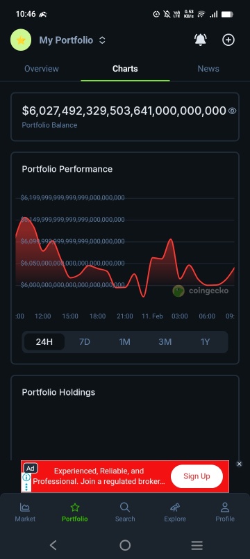
Task: Close the ad banner
Action: [240, 464]
